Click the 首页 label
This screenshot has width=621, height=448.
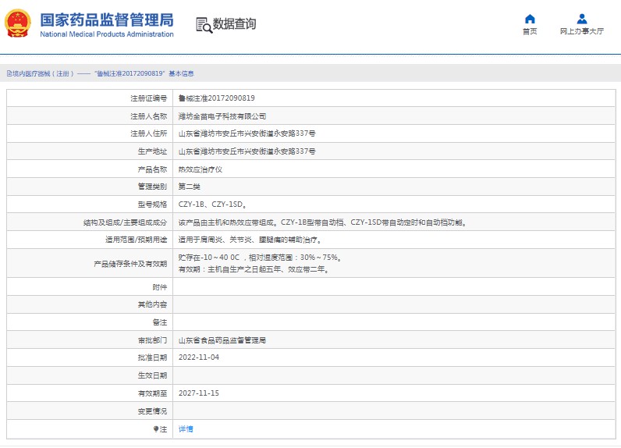click(x=530, y=31)
